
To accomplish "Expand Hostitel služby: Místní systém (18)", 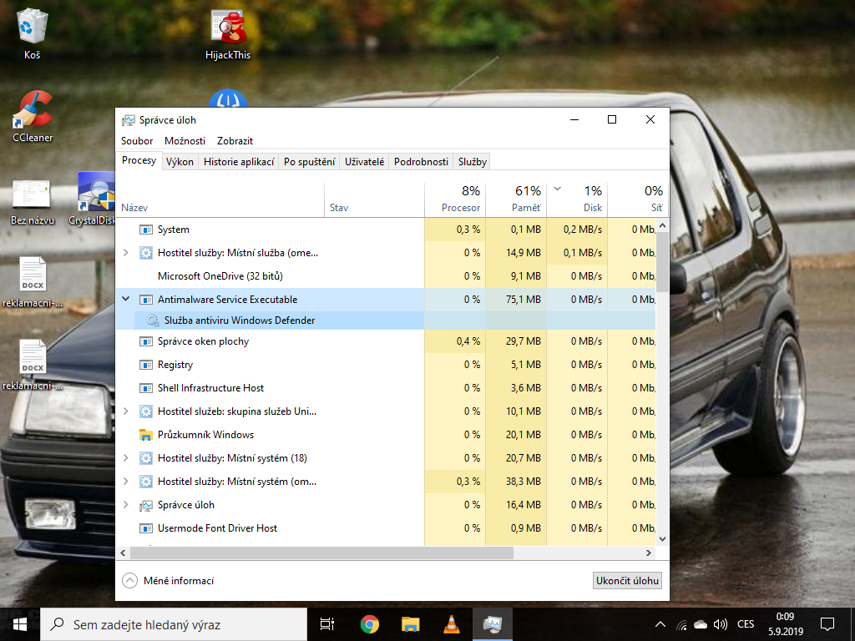I will pyautogui.click(x=126, y=458).
